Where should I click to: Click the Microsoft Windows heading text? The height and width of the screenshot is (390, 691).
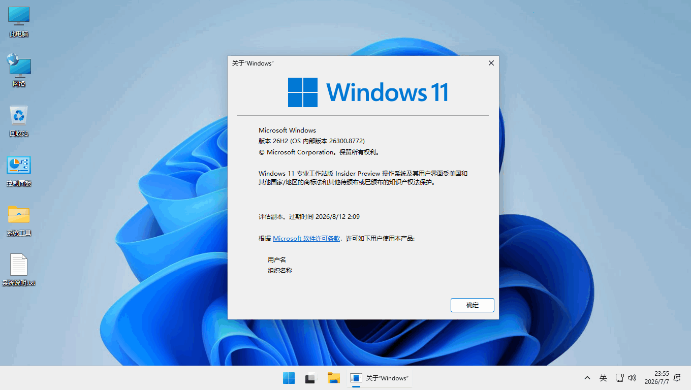tap(287, 131)
